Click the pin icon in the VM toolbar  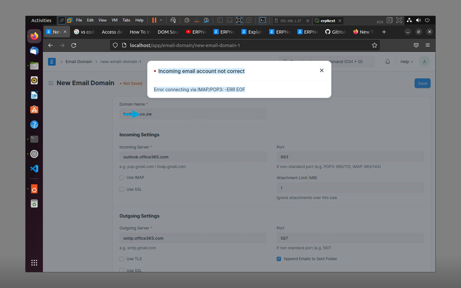pyautogui.click(x=62, y=20)
